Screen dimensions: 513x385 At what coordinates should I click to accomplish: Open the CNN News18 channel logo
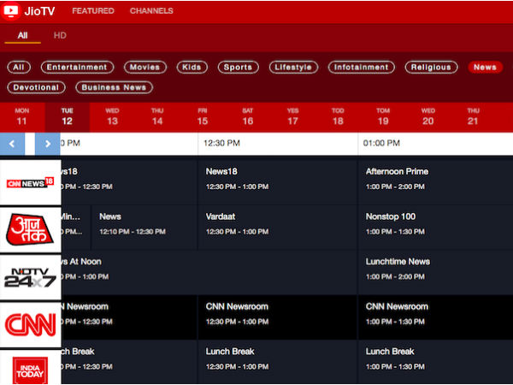[31, 182]
